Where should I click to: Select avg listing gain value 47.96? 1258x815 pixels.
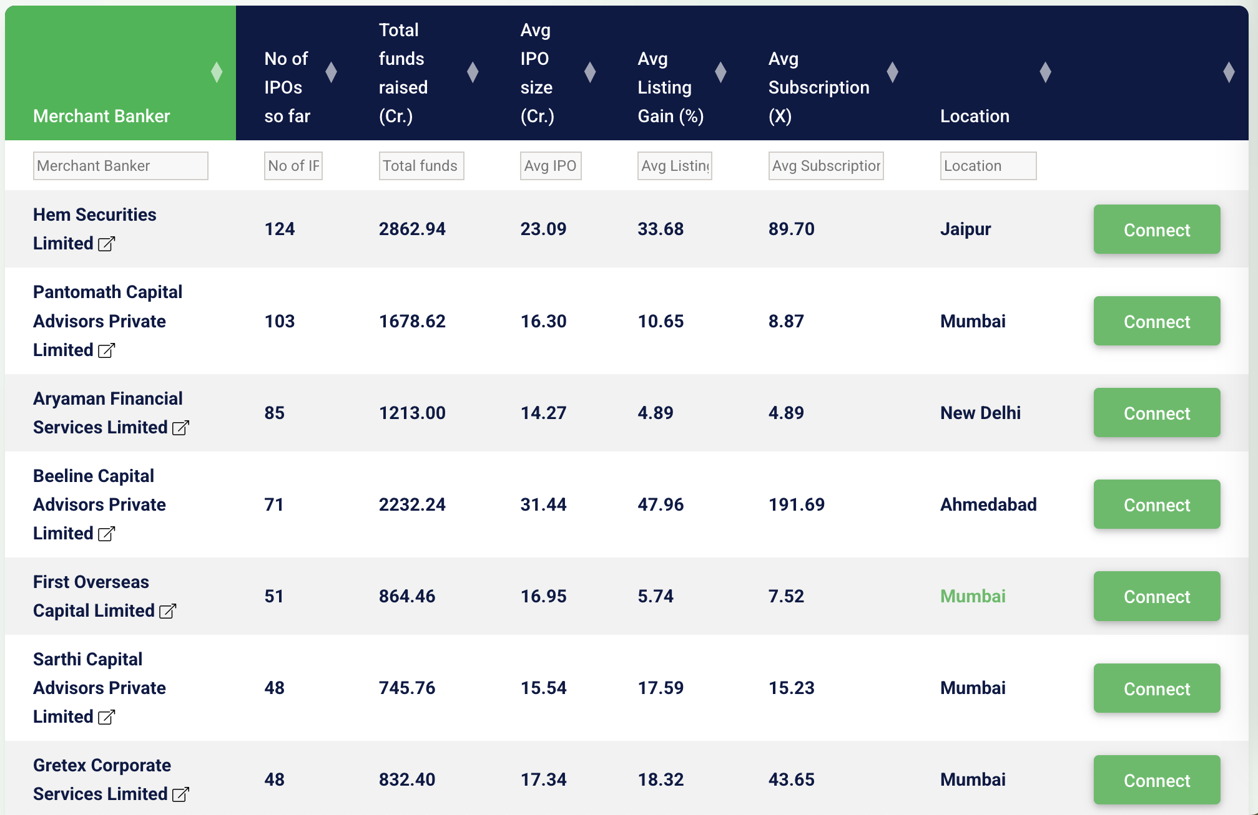(x=661, y=504)
